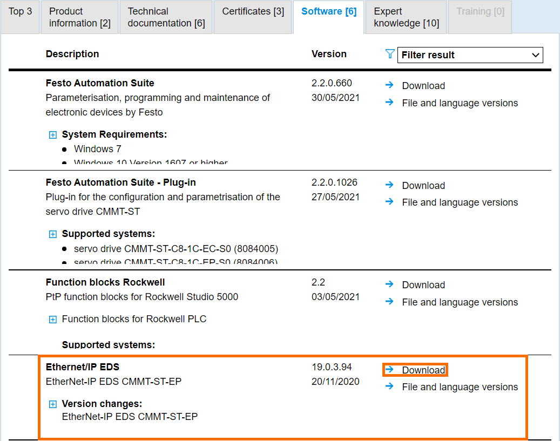
Task: Click the Festo Automation Suite - Plug-in title
Action: (121, 182)
